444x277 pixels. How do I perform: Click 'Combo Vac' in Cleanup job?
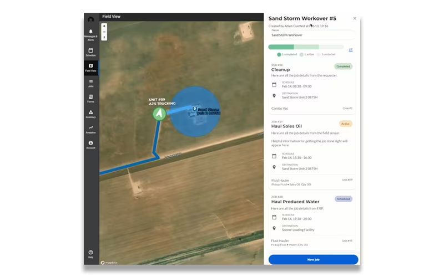click(280, 108)
